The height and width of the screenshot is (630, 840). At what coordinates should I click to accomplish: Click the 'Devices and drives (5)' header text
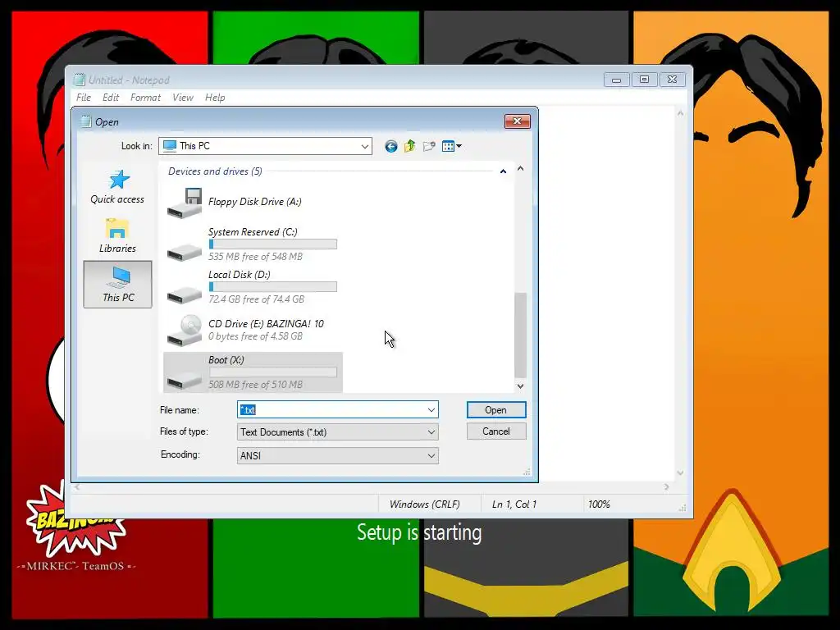[215, 171]
